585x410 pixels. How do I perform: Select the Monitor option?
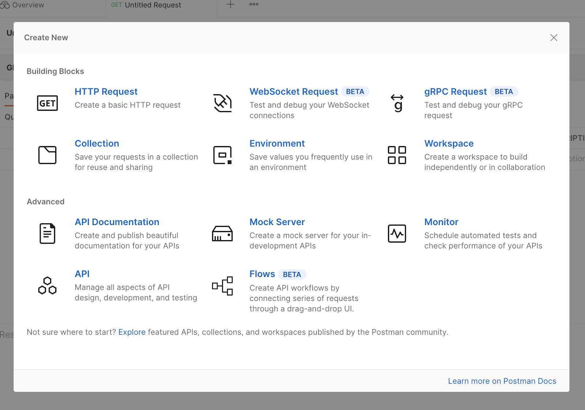(x=441, y=222)
